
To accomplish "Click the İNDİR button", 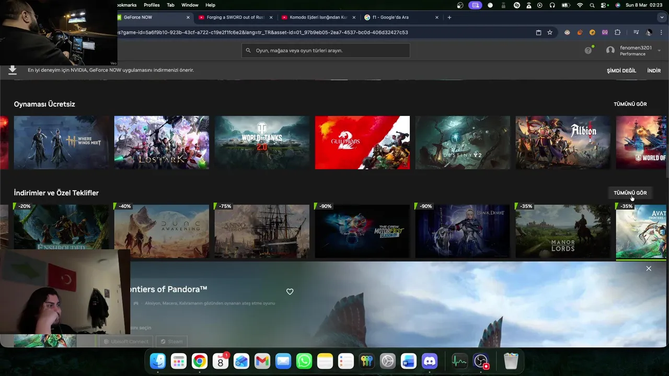I will tap(654, 70).
